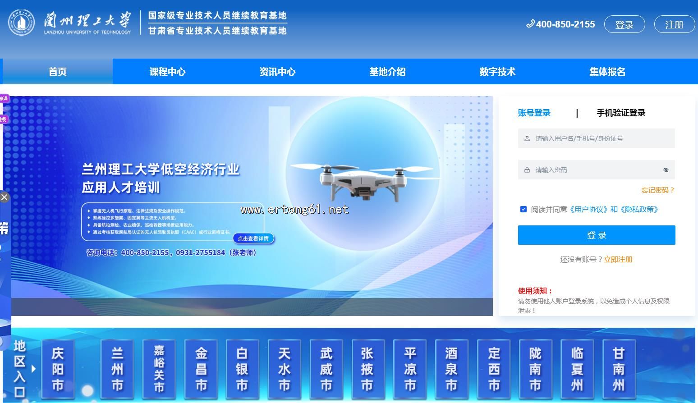
Task: Click the 立即注册 link
Action: point(618,259)
